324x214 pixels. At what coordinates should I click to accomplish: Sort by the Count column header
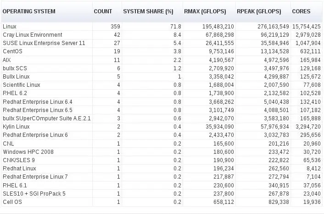(103, 11)
